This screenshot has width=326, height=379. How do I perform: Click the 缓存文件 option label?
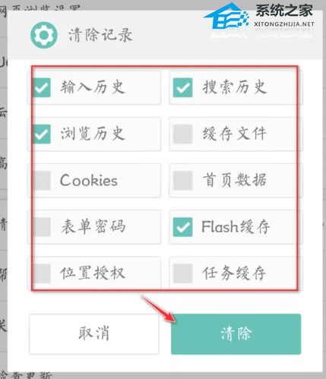[x=235, y=134]
